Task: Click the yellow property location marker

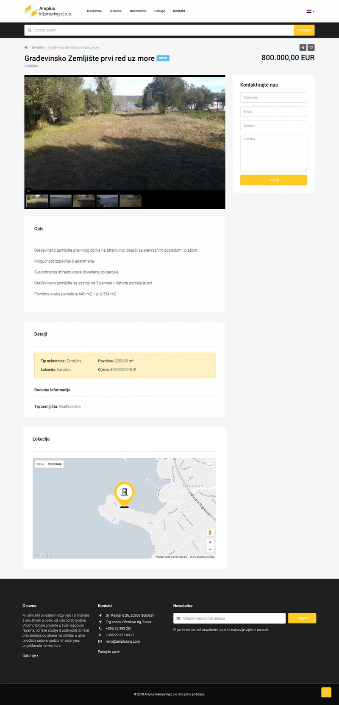Action: point(124,493)
